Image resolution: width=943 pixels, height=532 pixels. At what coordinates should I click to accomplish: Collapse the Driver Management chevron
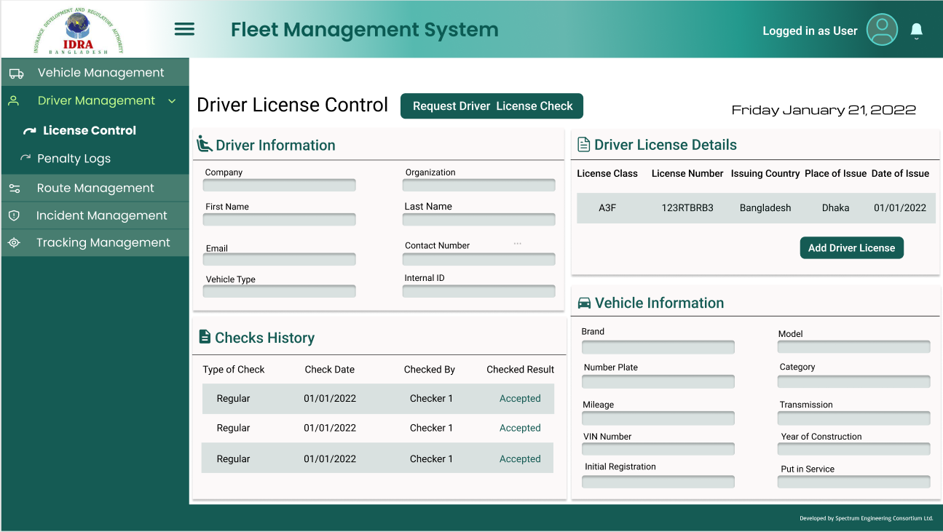coord(172,101)
